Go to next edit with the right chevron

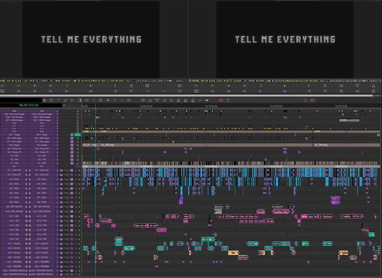122,101
